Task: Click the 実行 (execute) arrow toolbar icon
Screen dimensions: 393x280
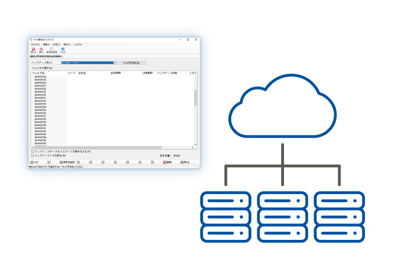Action: coord(41,49)
